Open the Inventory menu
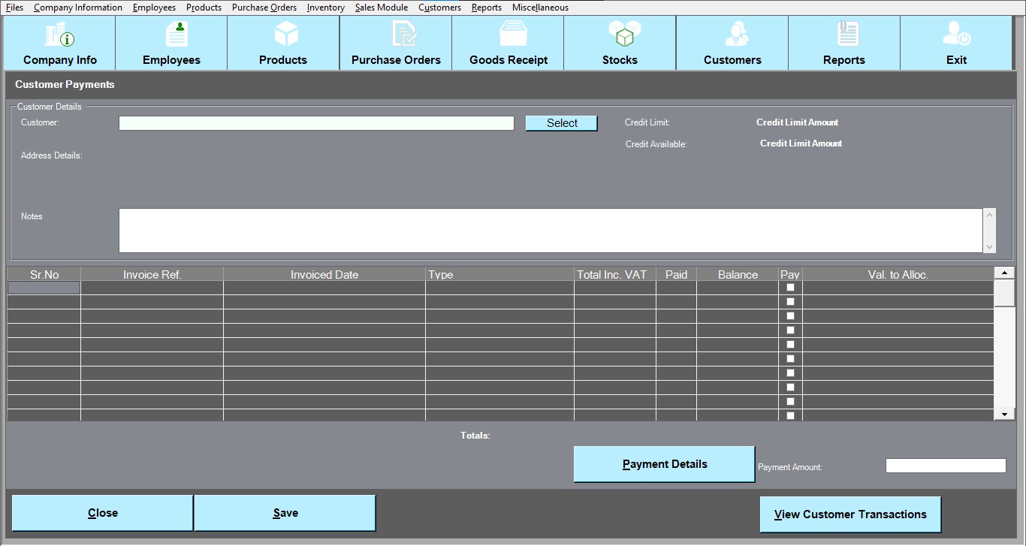The height and width of the screenshot is (546, 1026). click(325, 8)
